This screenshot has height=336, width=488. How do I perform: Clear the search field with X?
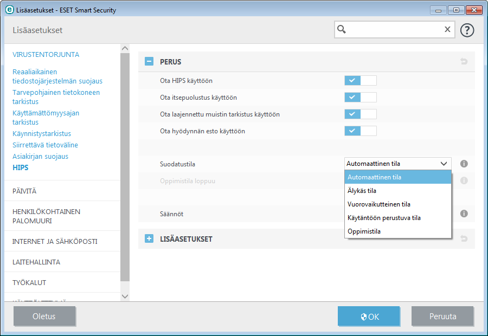pos(447,29)
